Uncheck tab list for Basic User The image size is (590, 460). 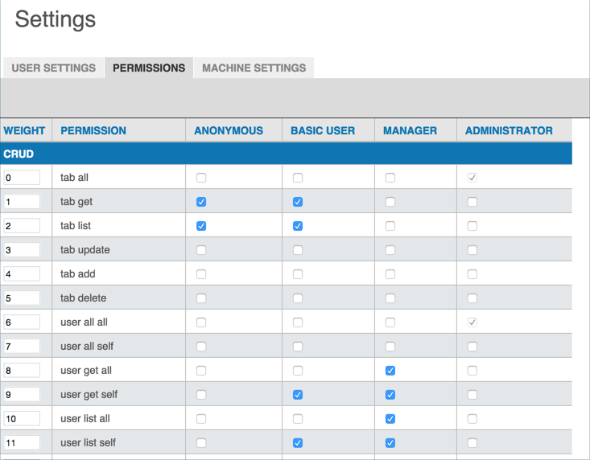[x=298, y=226]
